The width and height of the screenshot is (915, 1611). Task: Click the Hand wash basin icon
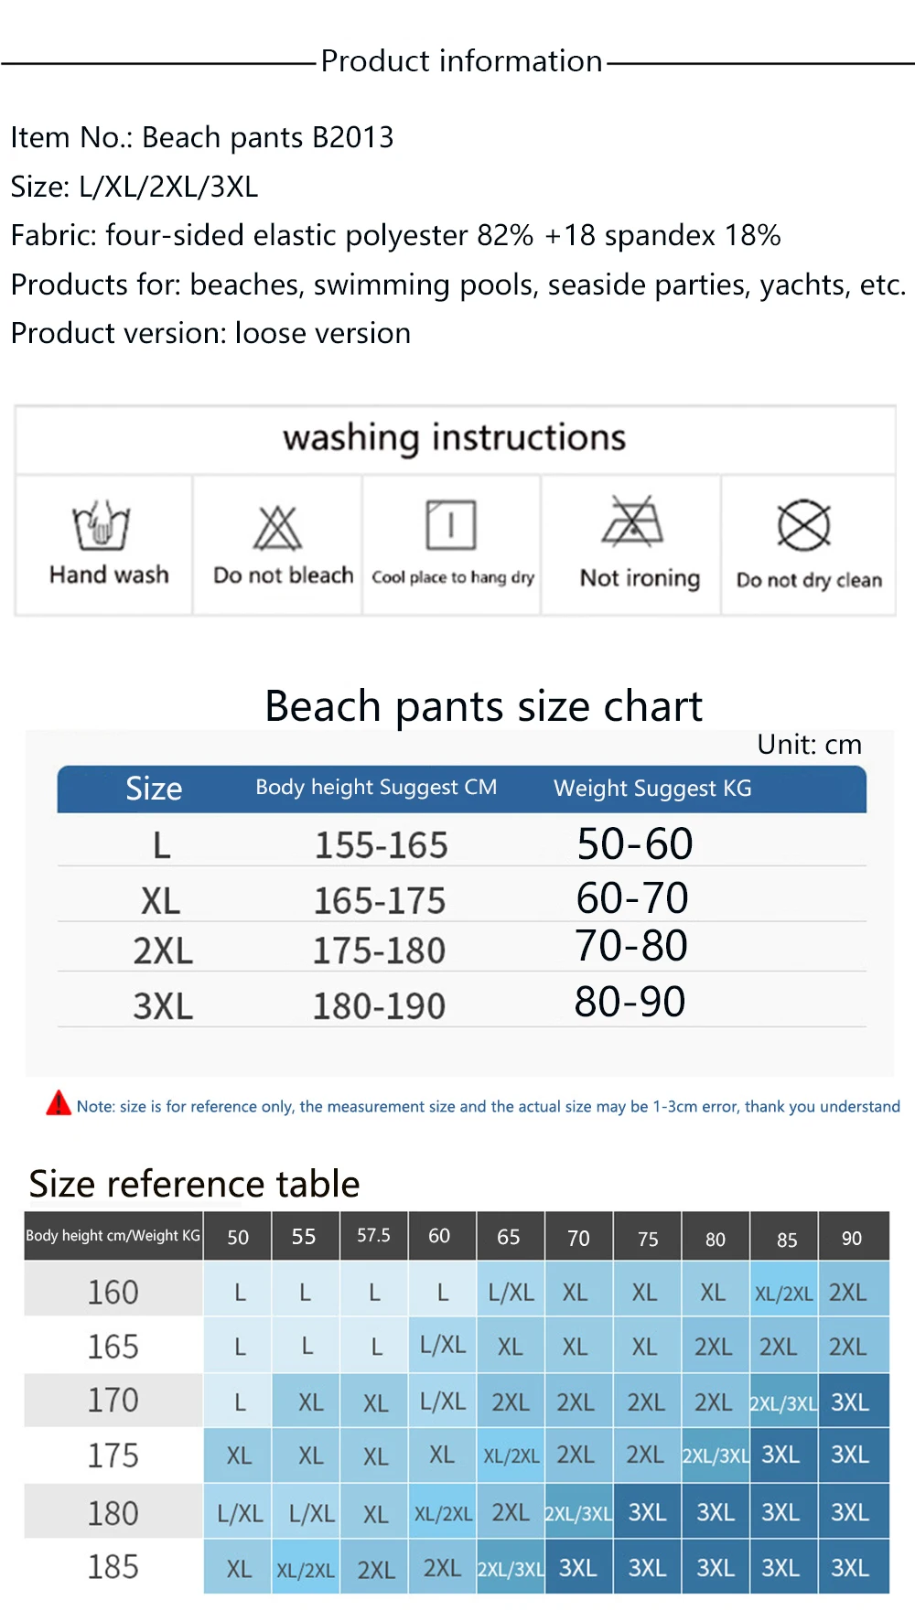point(102,525)
